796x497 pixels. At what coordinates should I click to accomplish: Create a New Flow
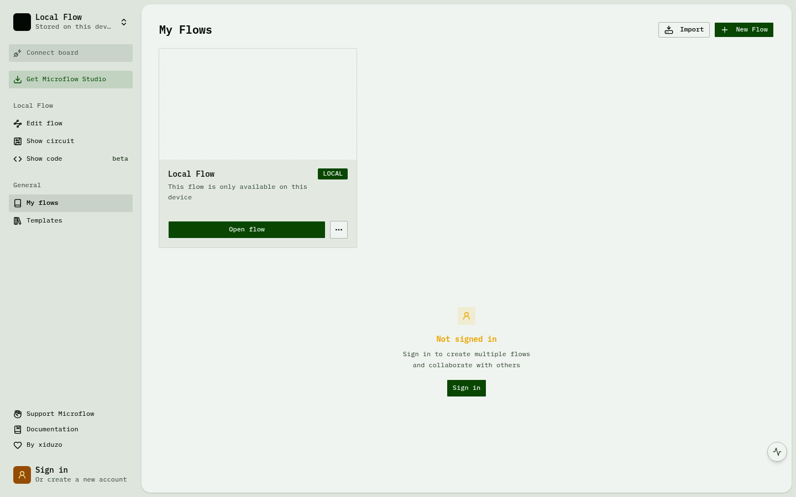tap(744, 30)
